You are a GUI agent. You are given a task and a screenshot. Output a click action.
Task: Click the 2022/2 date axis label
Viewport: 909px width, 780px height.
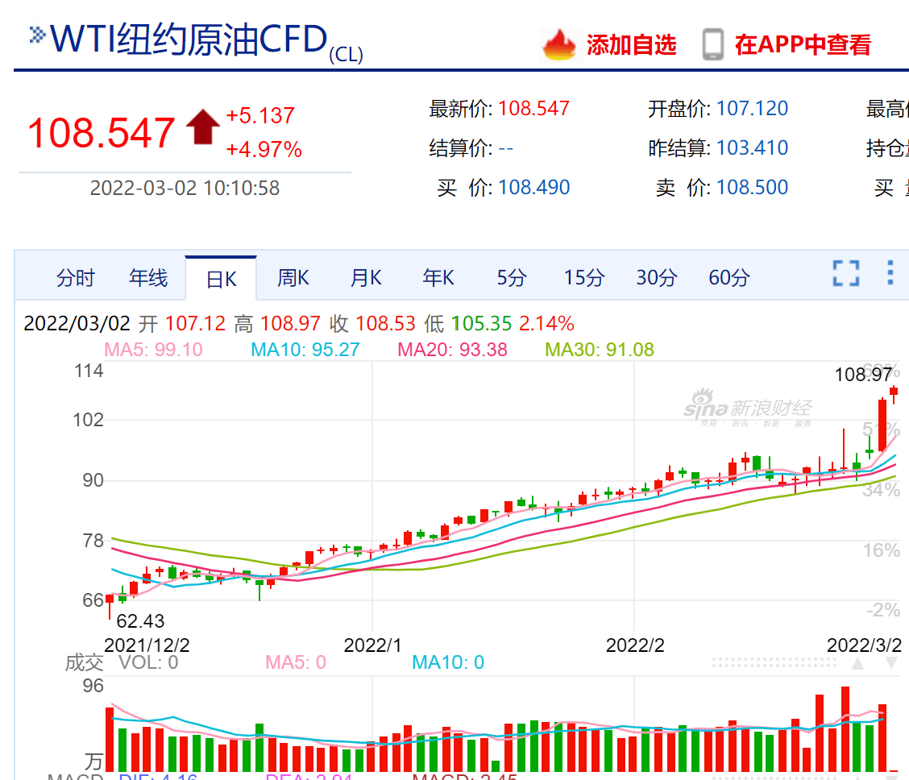point(635,645)
